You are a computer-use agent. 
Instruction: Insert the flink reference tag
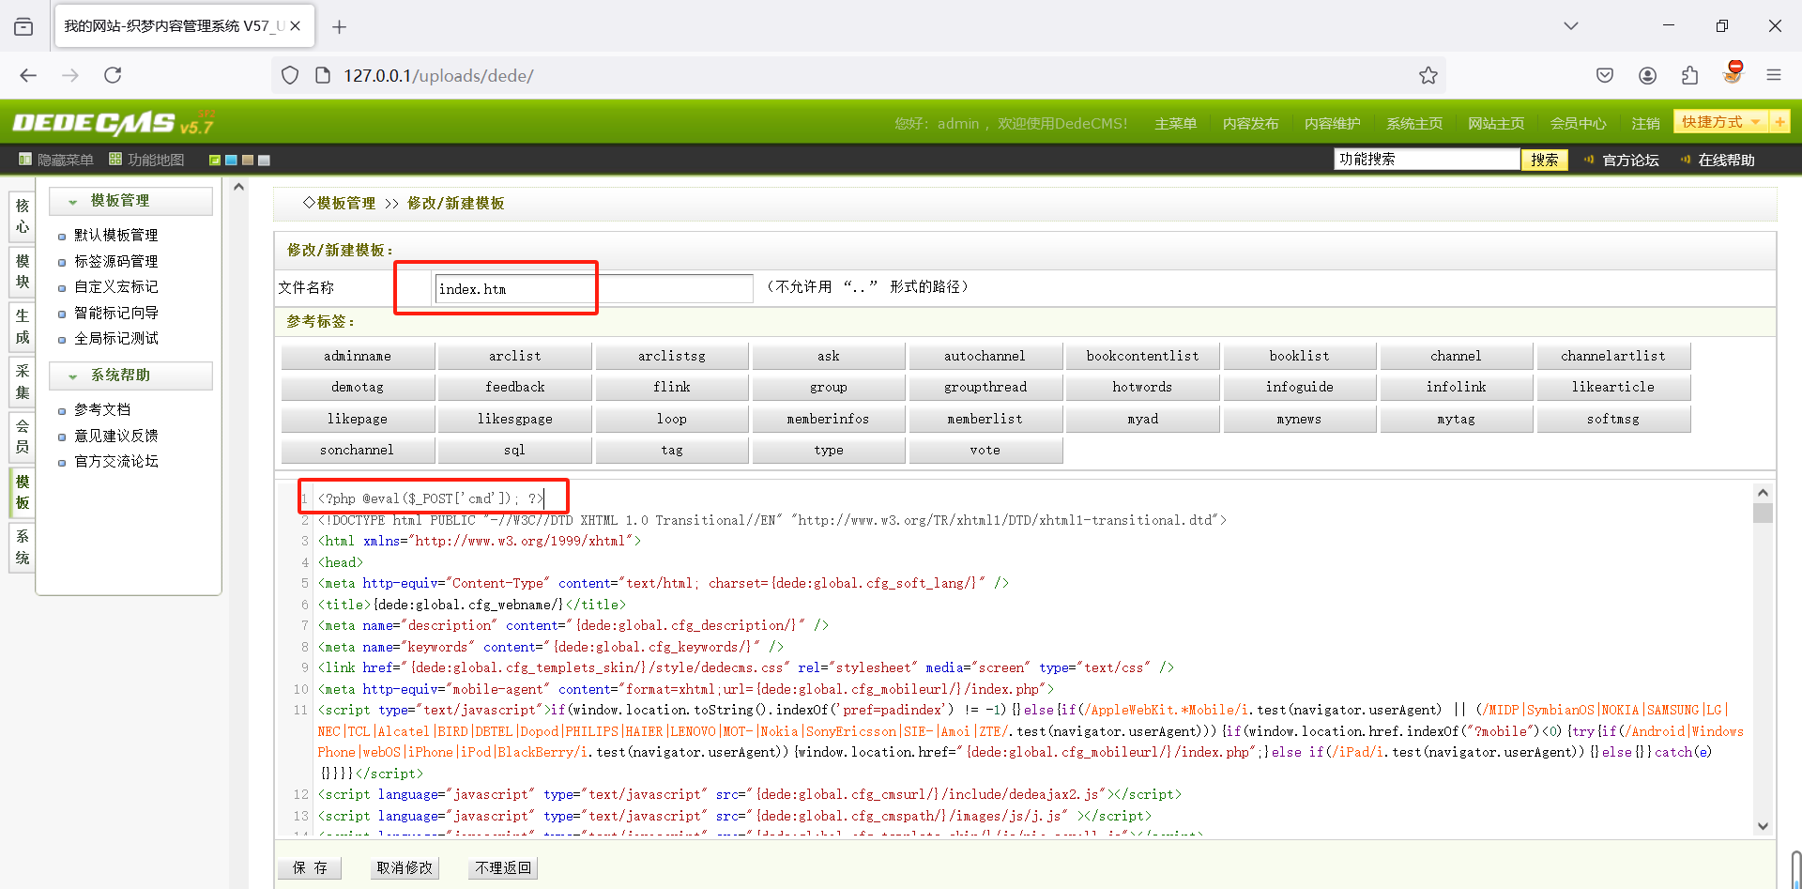coord(672,387)
